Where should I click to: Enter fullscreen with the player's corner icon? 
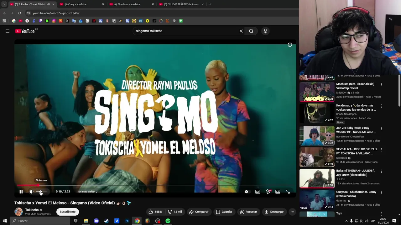click(288, 192)
